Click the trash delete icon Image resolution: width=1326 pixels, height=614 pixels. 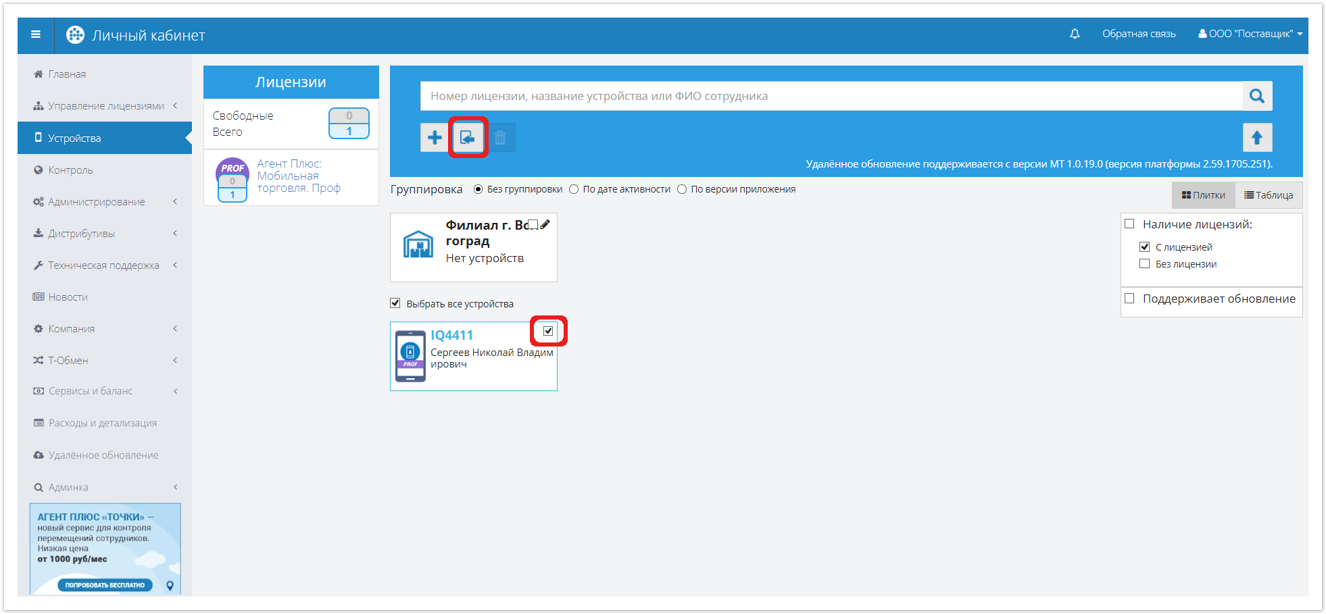pyautogui.click(x=500, y=138)
